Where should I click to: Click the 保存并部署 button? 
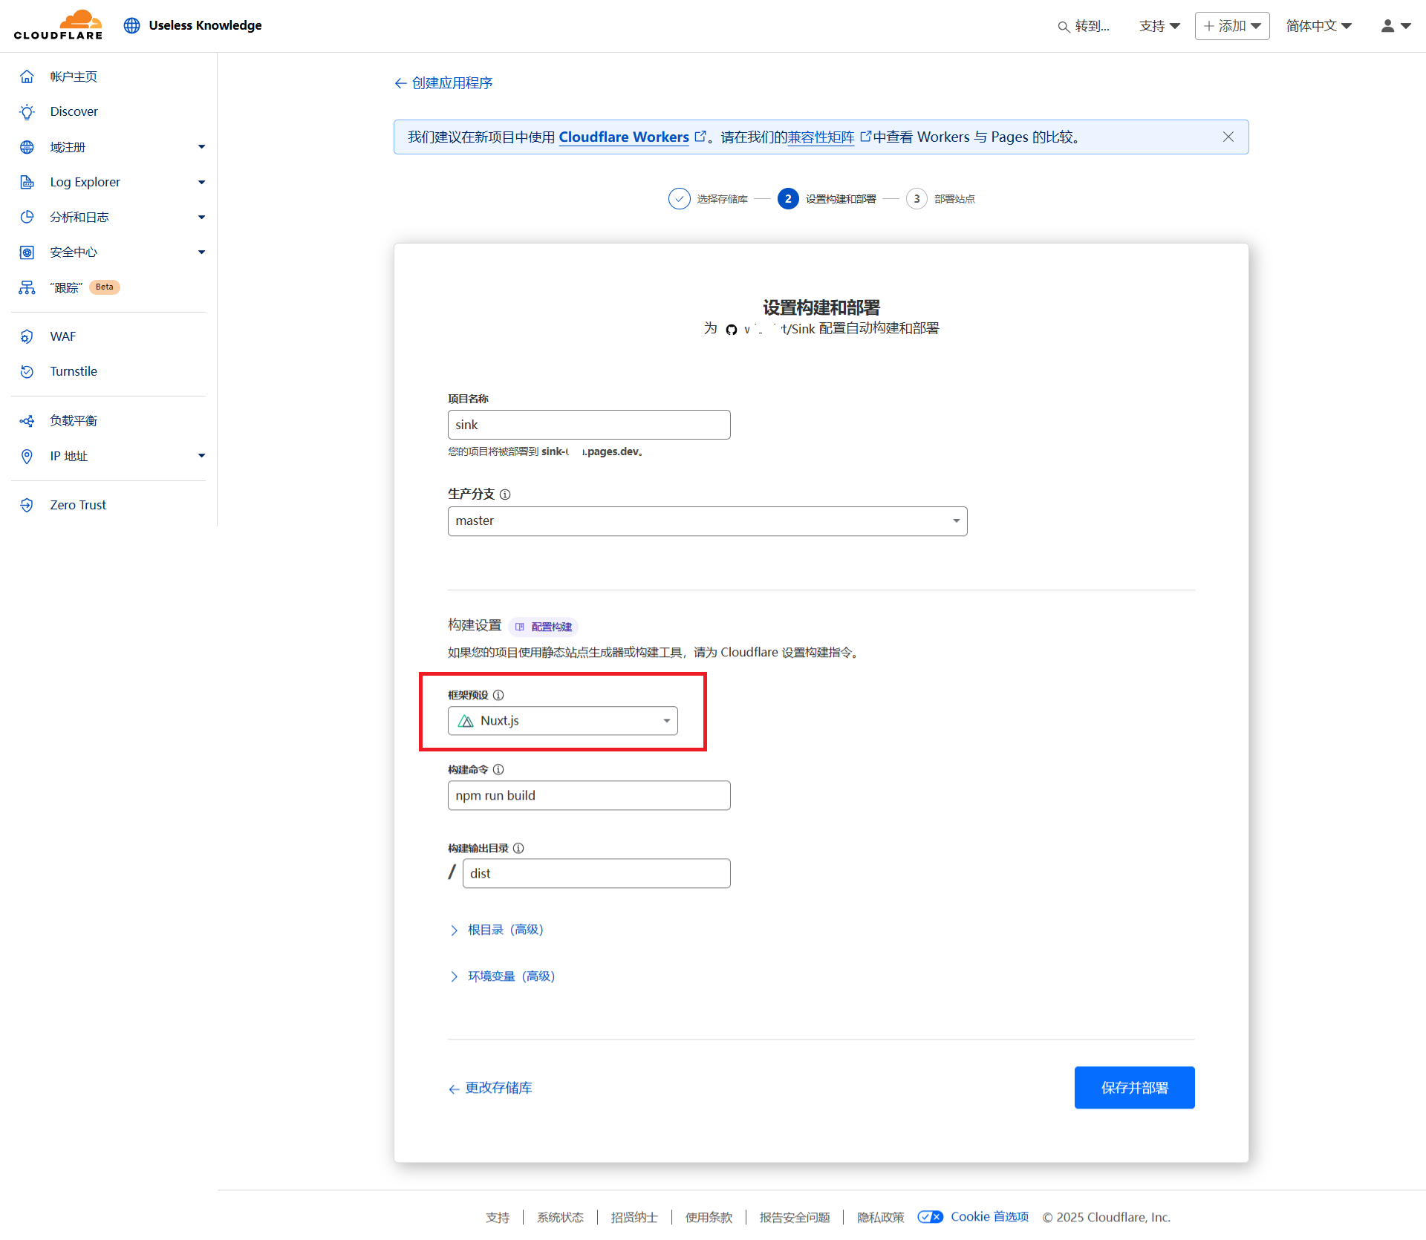[x=1133, y=1088]
